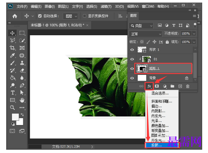Expand the 填充 fill arrow
Screen dimensions: 208x153
(194, 42)
